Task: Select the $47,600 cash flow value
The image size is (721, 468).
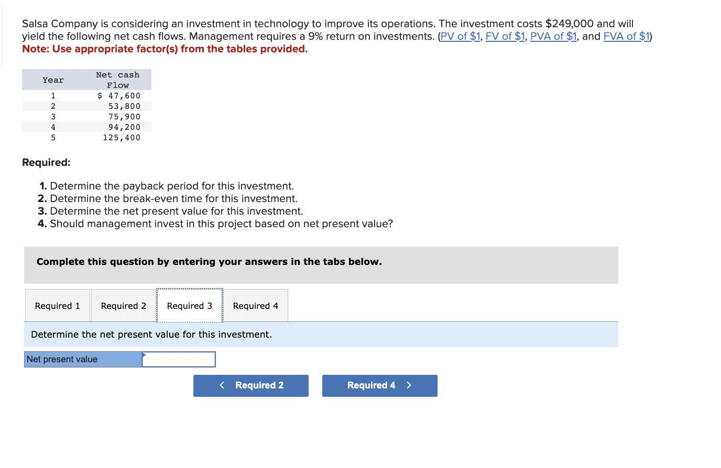Action: click(x=119, y=95)
